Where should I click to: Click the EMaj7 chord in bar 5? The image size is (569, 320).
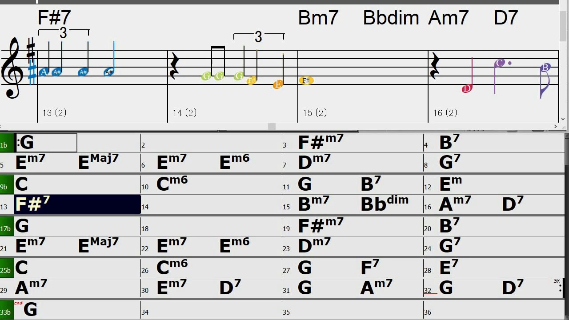pyautogui.click(x=98, y=163)
